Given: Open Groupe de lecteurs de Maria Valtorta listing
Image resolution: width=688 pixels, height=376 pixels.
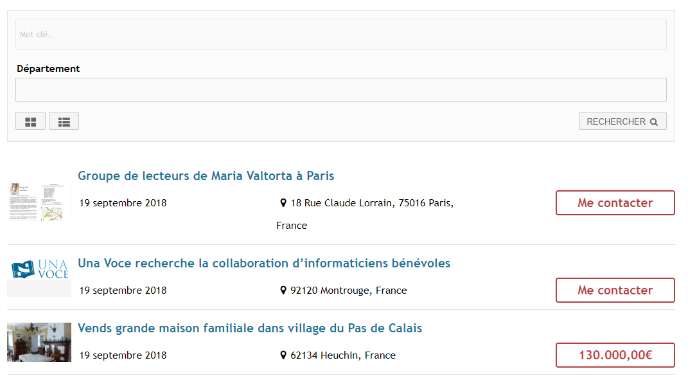Looking at the screenshot, I should coord(206,176).
